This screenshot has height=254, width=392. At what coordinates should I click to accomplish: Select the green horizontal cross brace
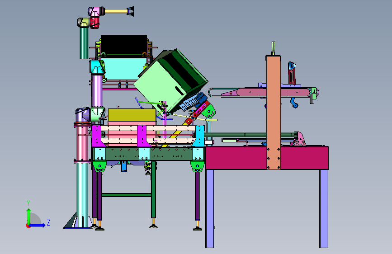tap(127, 195)
